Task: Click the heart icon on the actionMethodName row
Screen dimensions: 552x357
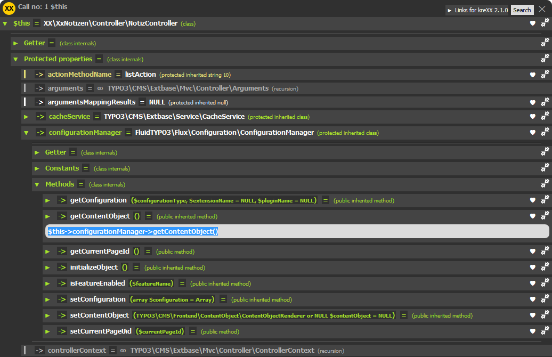Action: point(533,75)
